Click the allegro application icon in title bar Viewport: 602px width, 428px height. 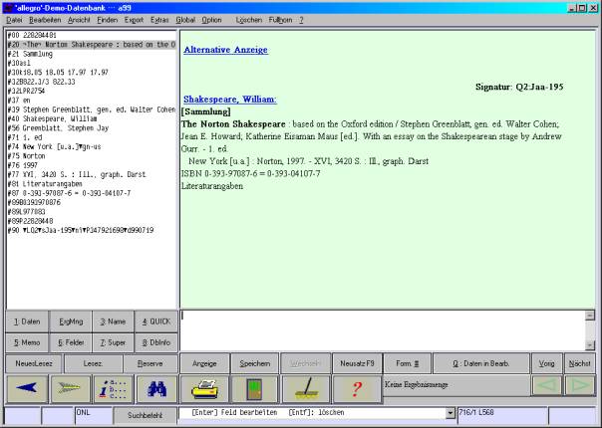click(7, 8)
